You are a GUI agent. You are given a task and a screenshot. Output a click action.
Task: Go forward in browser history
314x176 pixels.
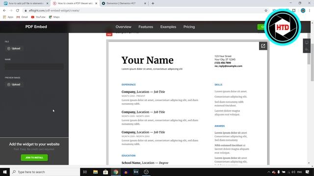[x=11, y=10]
